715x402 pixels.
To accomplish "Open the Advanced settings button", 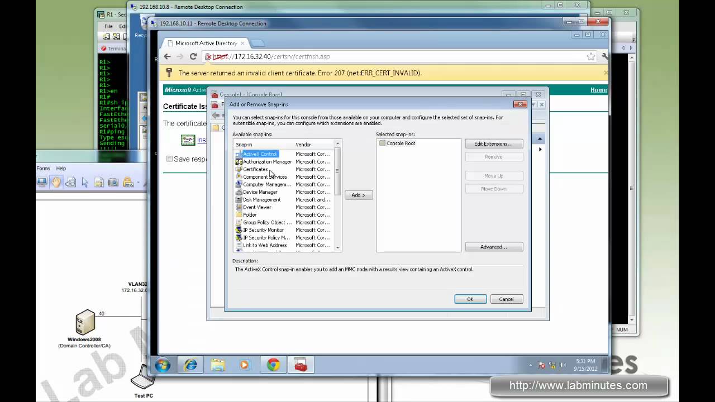I will pos(494,247).
